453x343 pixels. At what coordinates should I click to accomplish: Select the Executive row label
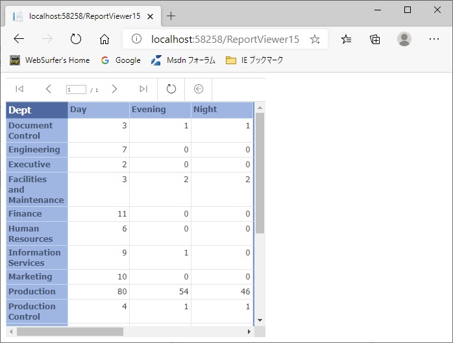[37, 165]
